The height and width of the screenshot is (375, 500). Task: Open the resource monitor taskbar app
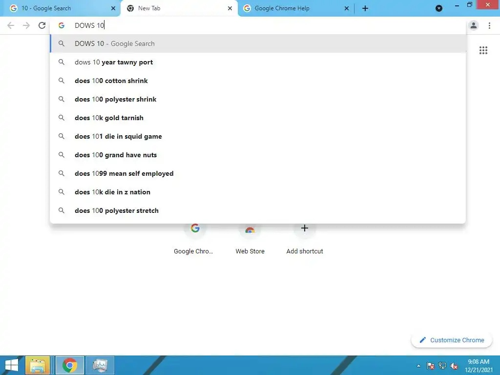[100, 365]
